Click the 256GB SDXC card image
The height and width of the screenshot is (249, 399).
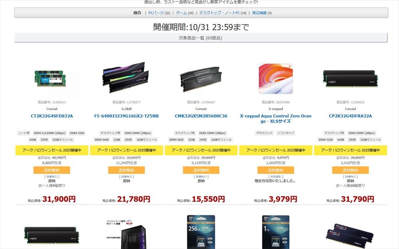coord(201,232)
